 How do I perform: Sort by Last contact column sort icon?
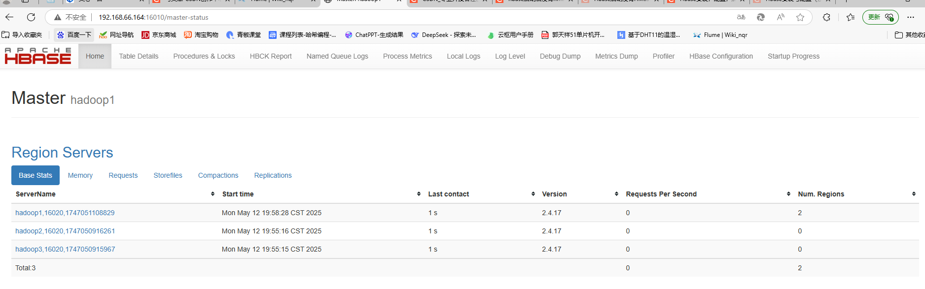[x=533, y=194]
